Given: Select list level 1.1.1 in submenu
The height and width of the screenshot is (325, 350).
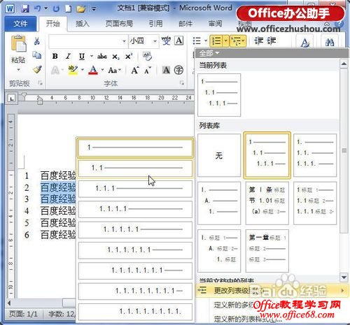Looking at the screenshot, I should coord(135,189).
